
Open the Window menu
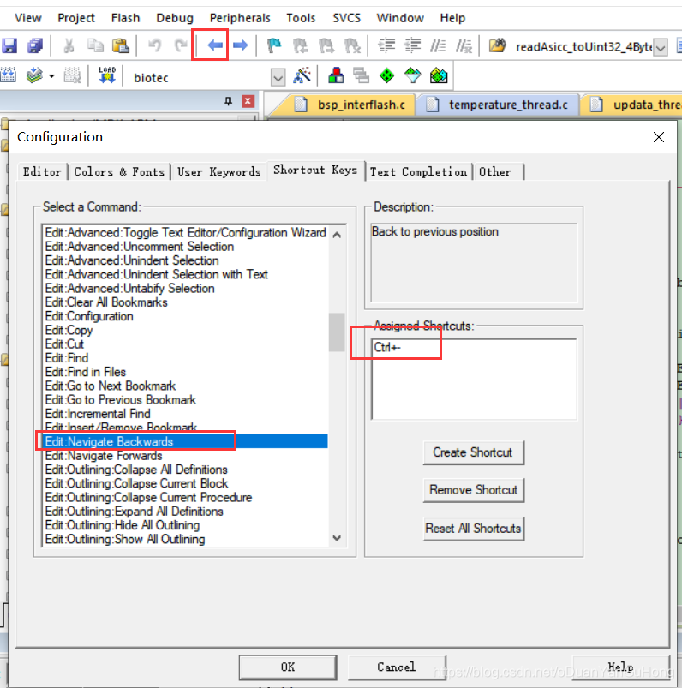click(x=400, y=18)
